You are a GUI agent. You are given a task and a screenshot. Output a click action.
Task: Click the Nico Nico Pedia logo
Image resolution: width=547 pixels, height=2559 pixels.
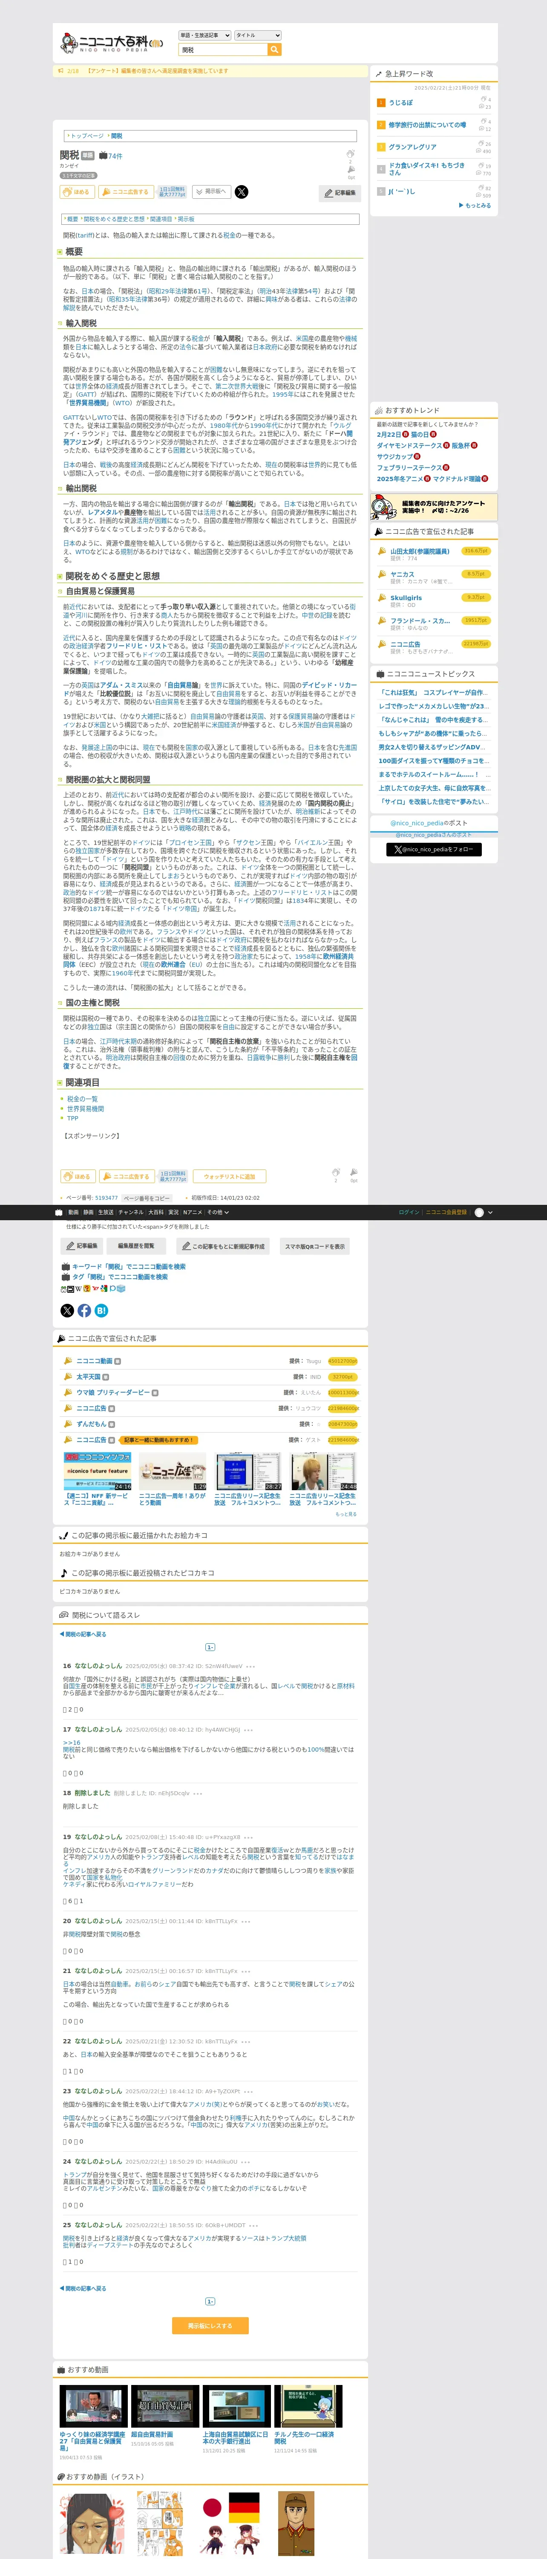coord(112,43)
